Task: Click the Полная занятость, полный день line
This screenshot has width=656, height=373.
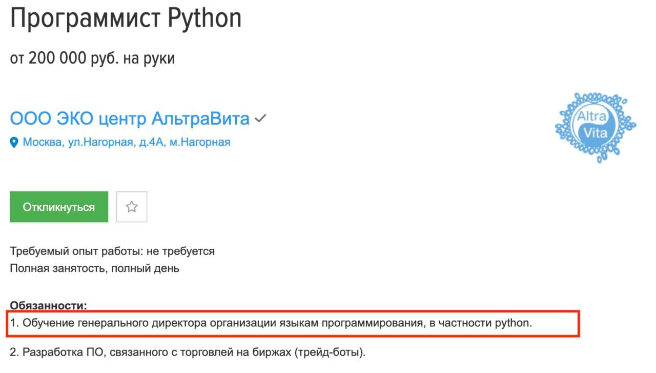Action: tap(94, 268)
